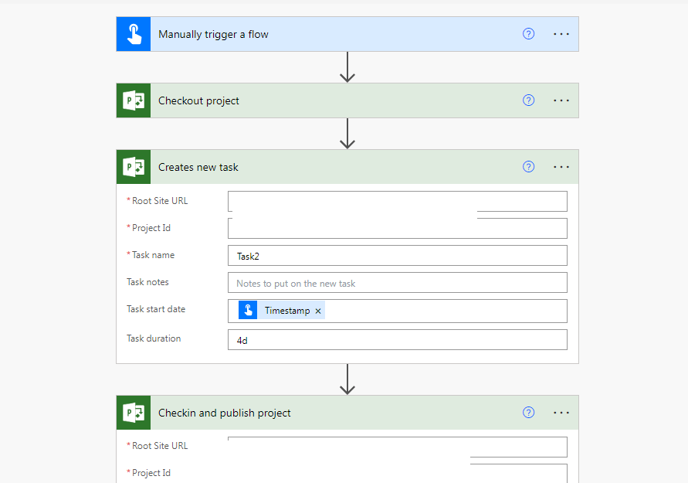Open the ellipsis menu on Creates new task
The width and height of the screenshot is (688, 483).
point(561,167)
